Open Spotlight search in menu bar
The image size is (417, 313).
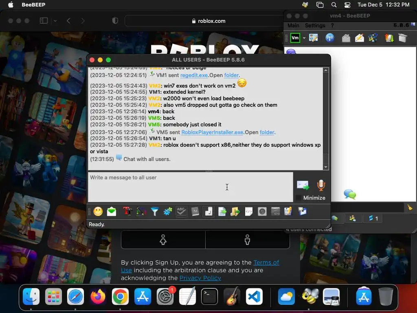click(x=334, y=4)
